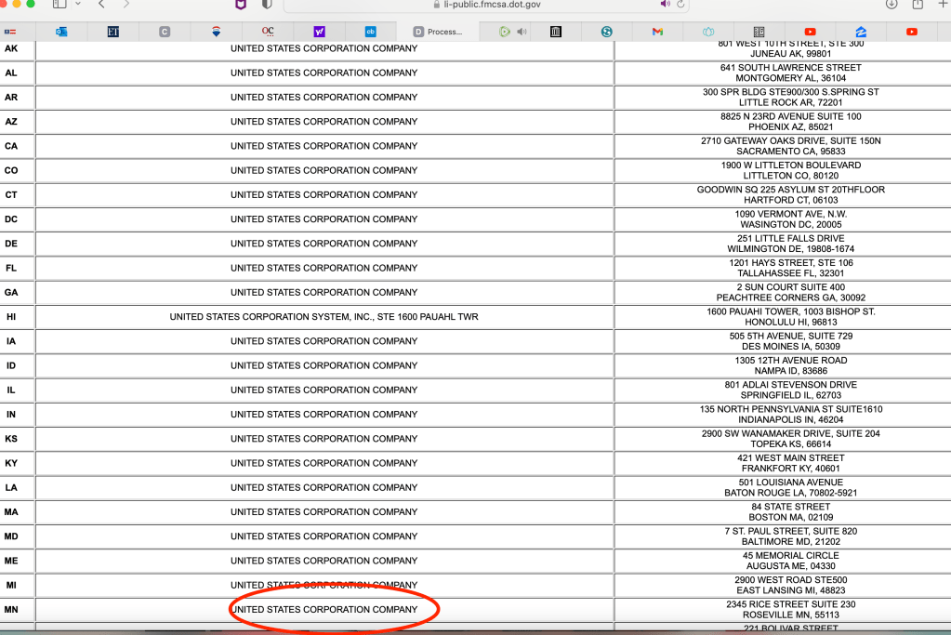Click the li-public.fmcsa.dot.gov address bar
The height and width of the screenshot is (635, 951).
493,5
